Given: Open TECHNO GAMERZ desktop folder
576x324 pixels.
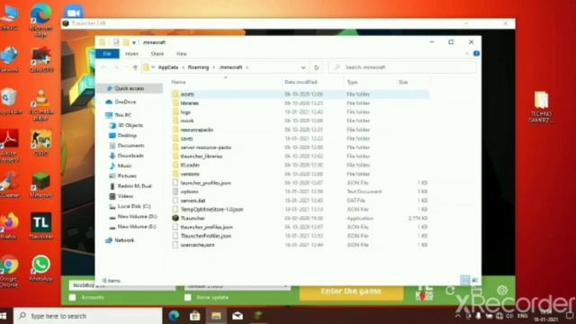Looking at the screenshot, I should click(541, 107).
